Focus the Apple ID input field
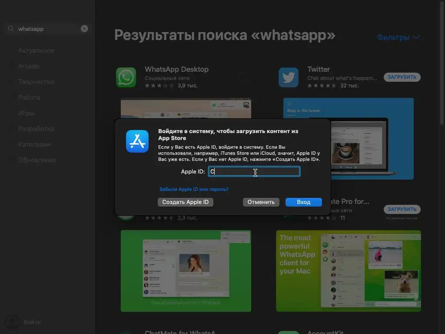Viewport: 445px width, 334px height. [x=254, y=171]
